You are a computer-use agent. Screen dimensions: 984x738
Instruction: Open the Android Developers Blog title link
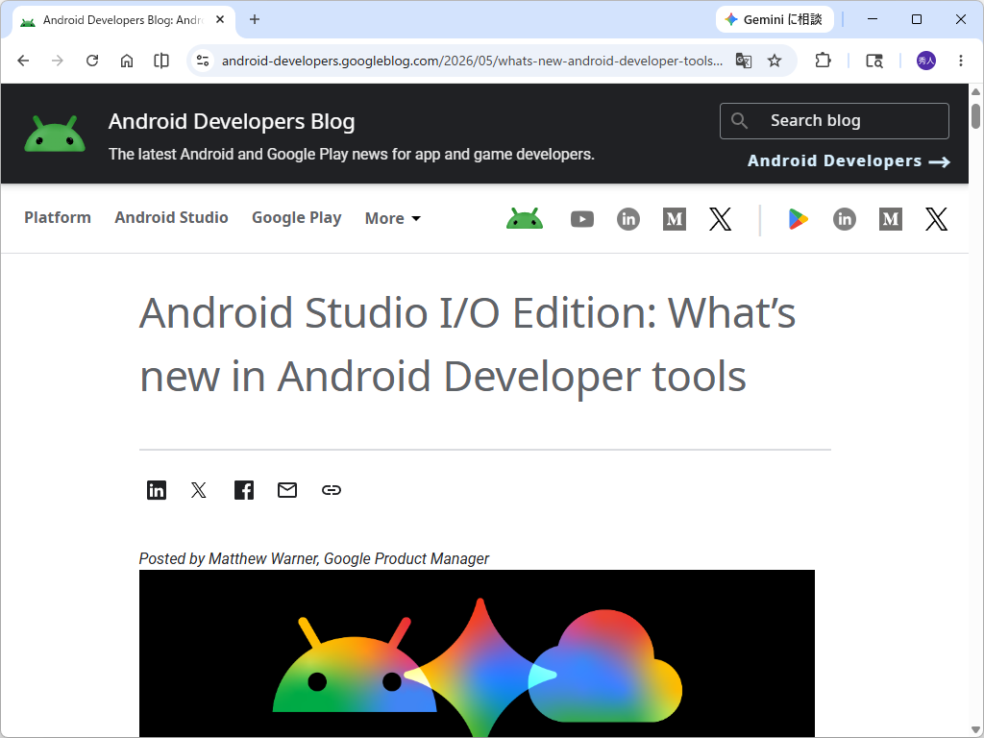pyautogui.click(x=232, y=121)
